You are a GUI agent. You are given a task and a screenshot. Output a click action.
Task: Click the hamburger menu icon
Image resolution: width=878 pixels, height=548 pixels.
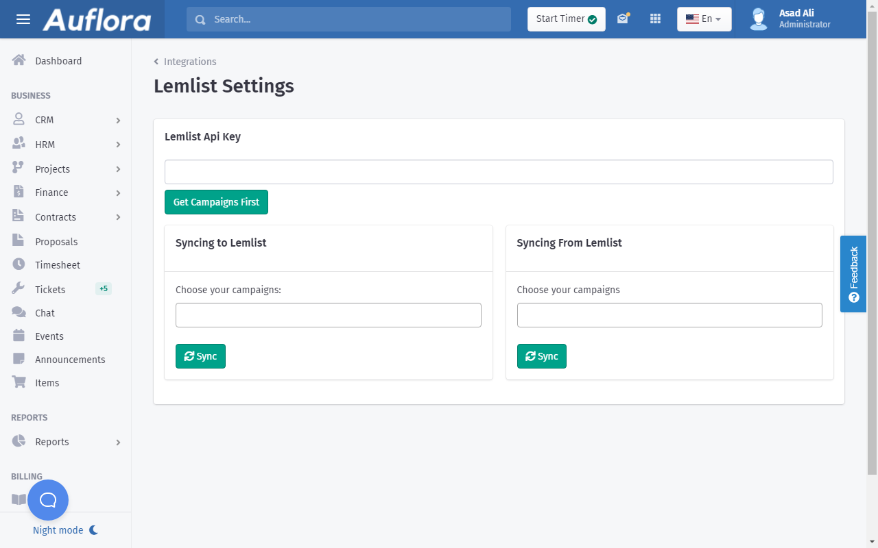click(23, 19)
